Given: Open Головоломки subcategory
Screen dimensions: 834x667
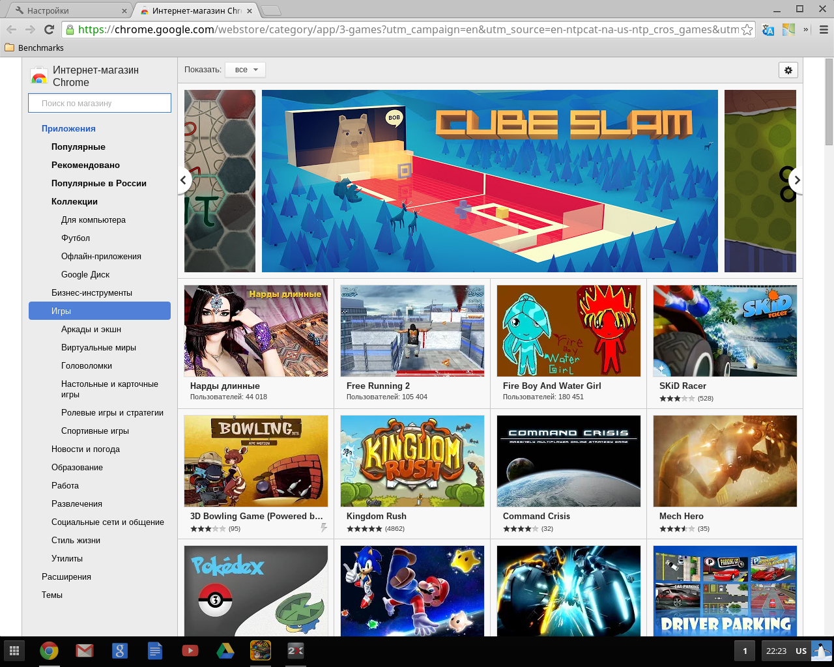Looking at the screenshot, I should (87, 365).
